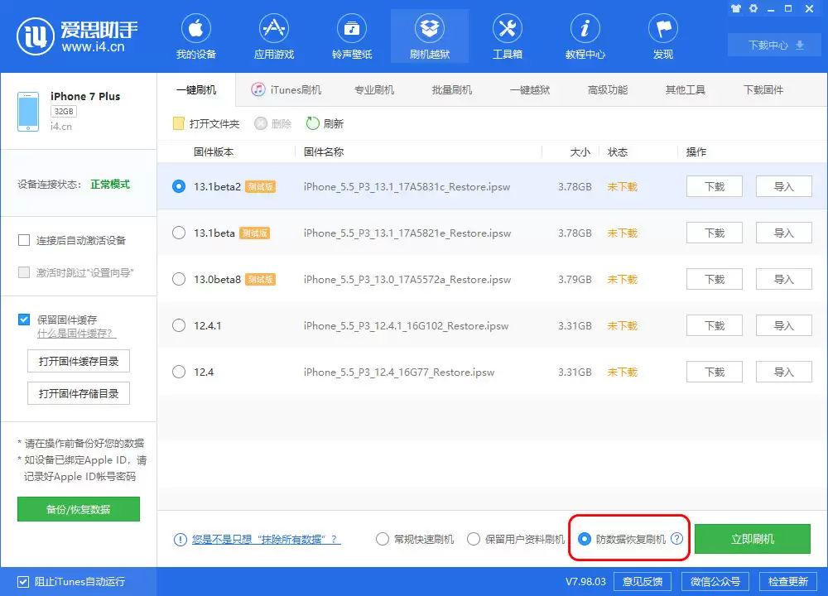This screenshot has width=828, height=596.
Task: Click 检查更新 button
Action: coord(788,582)
